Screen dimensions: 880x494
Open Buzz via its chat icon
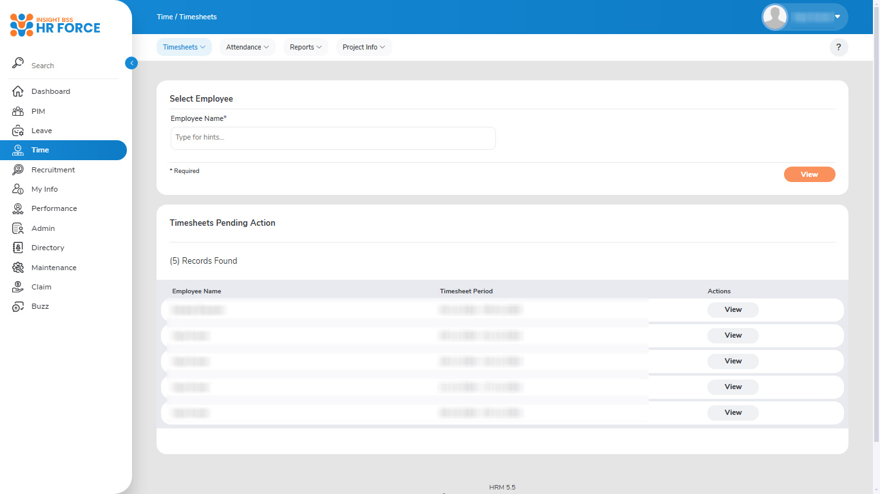point(18,307)
